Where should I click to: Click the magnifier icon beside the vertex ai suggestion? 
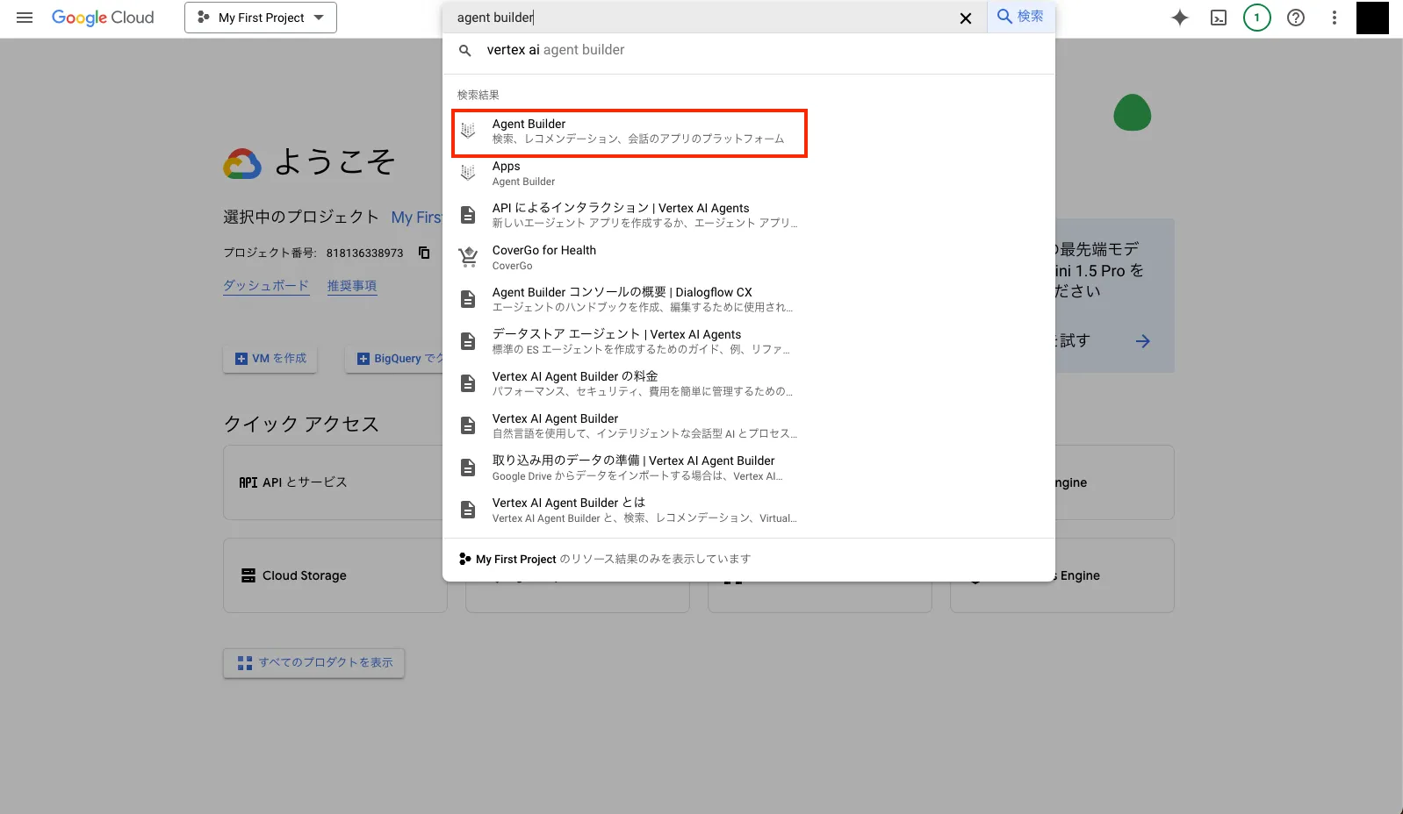[465, 51]
